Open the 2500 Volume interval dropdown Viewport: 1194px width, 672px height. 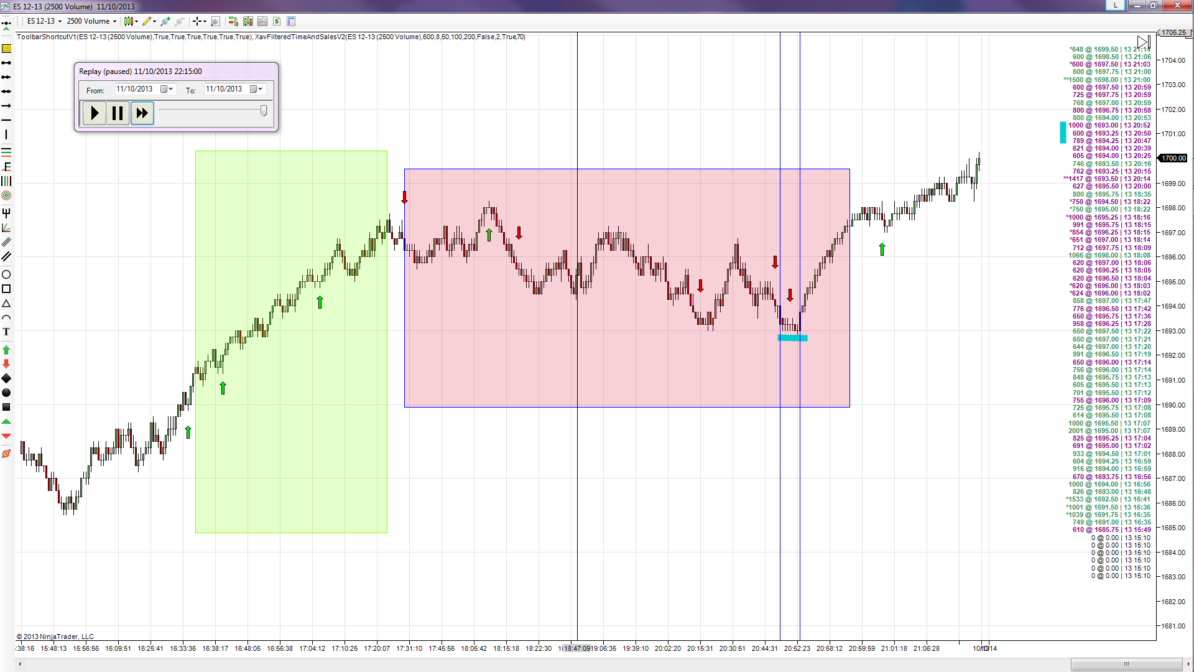click(91, 21)
